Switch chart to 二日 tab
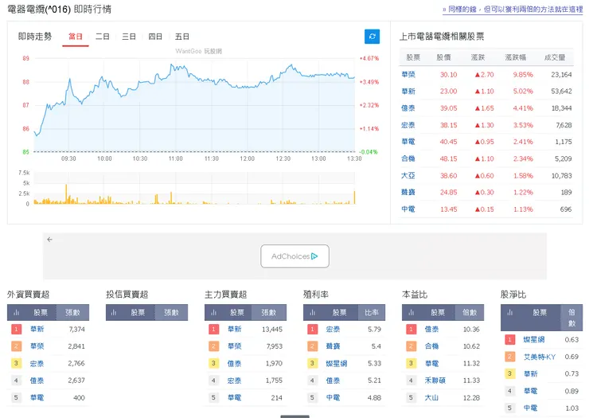The height and width of the screenshot is (418, 589). coord(102,37)
